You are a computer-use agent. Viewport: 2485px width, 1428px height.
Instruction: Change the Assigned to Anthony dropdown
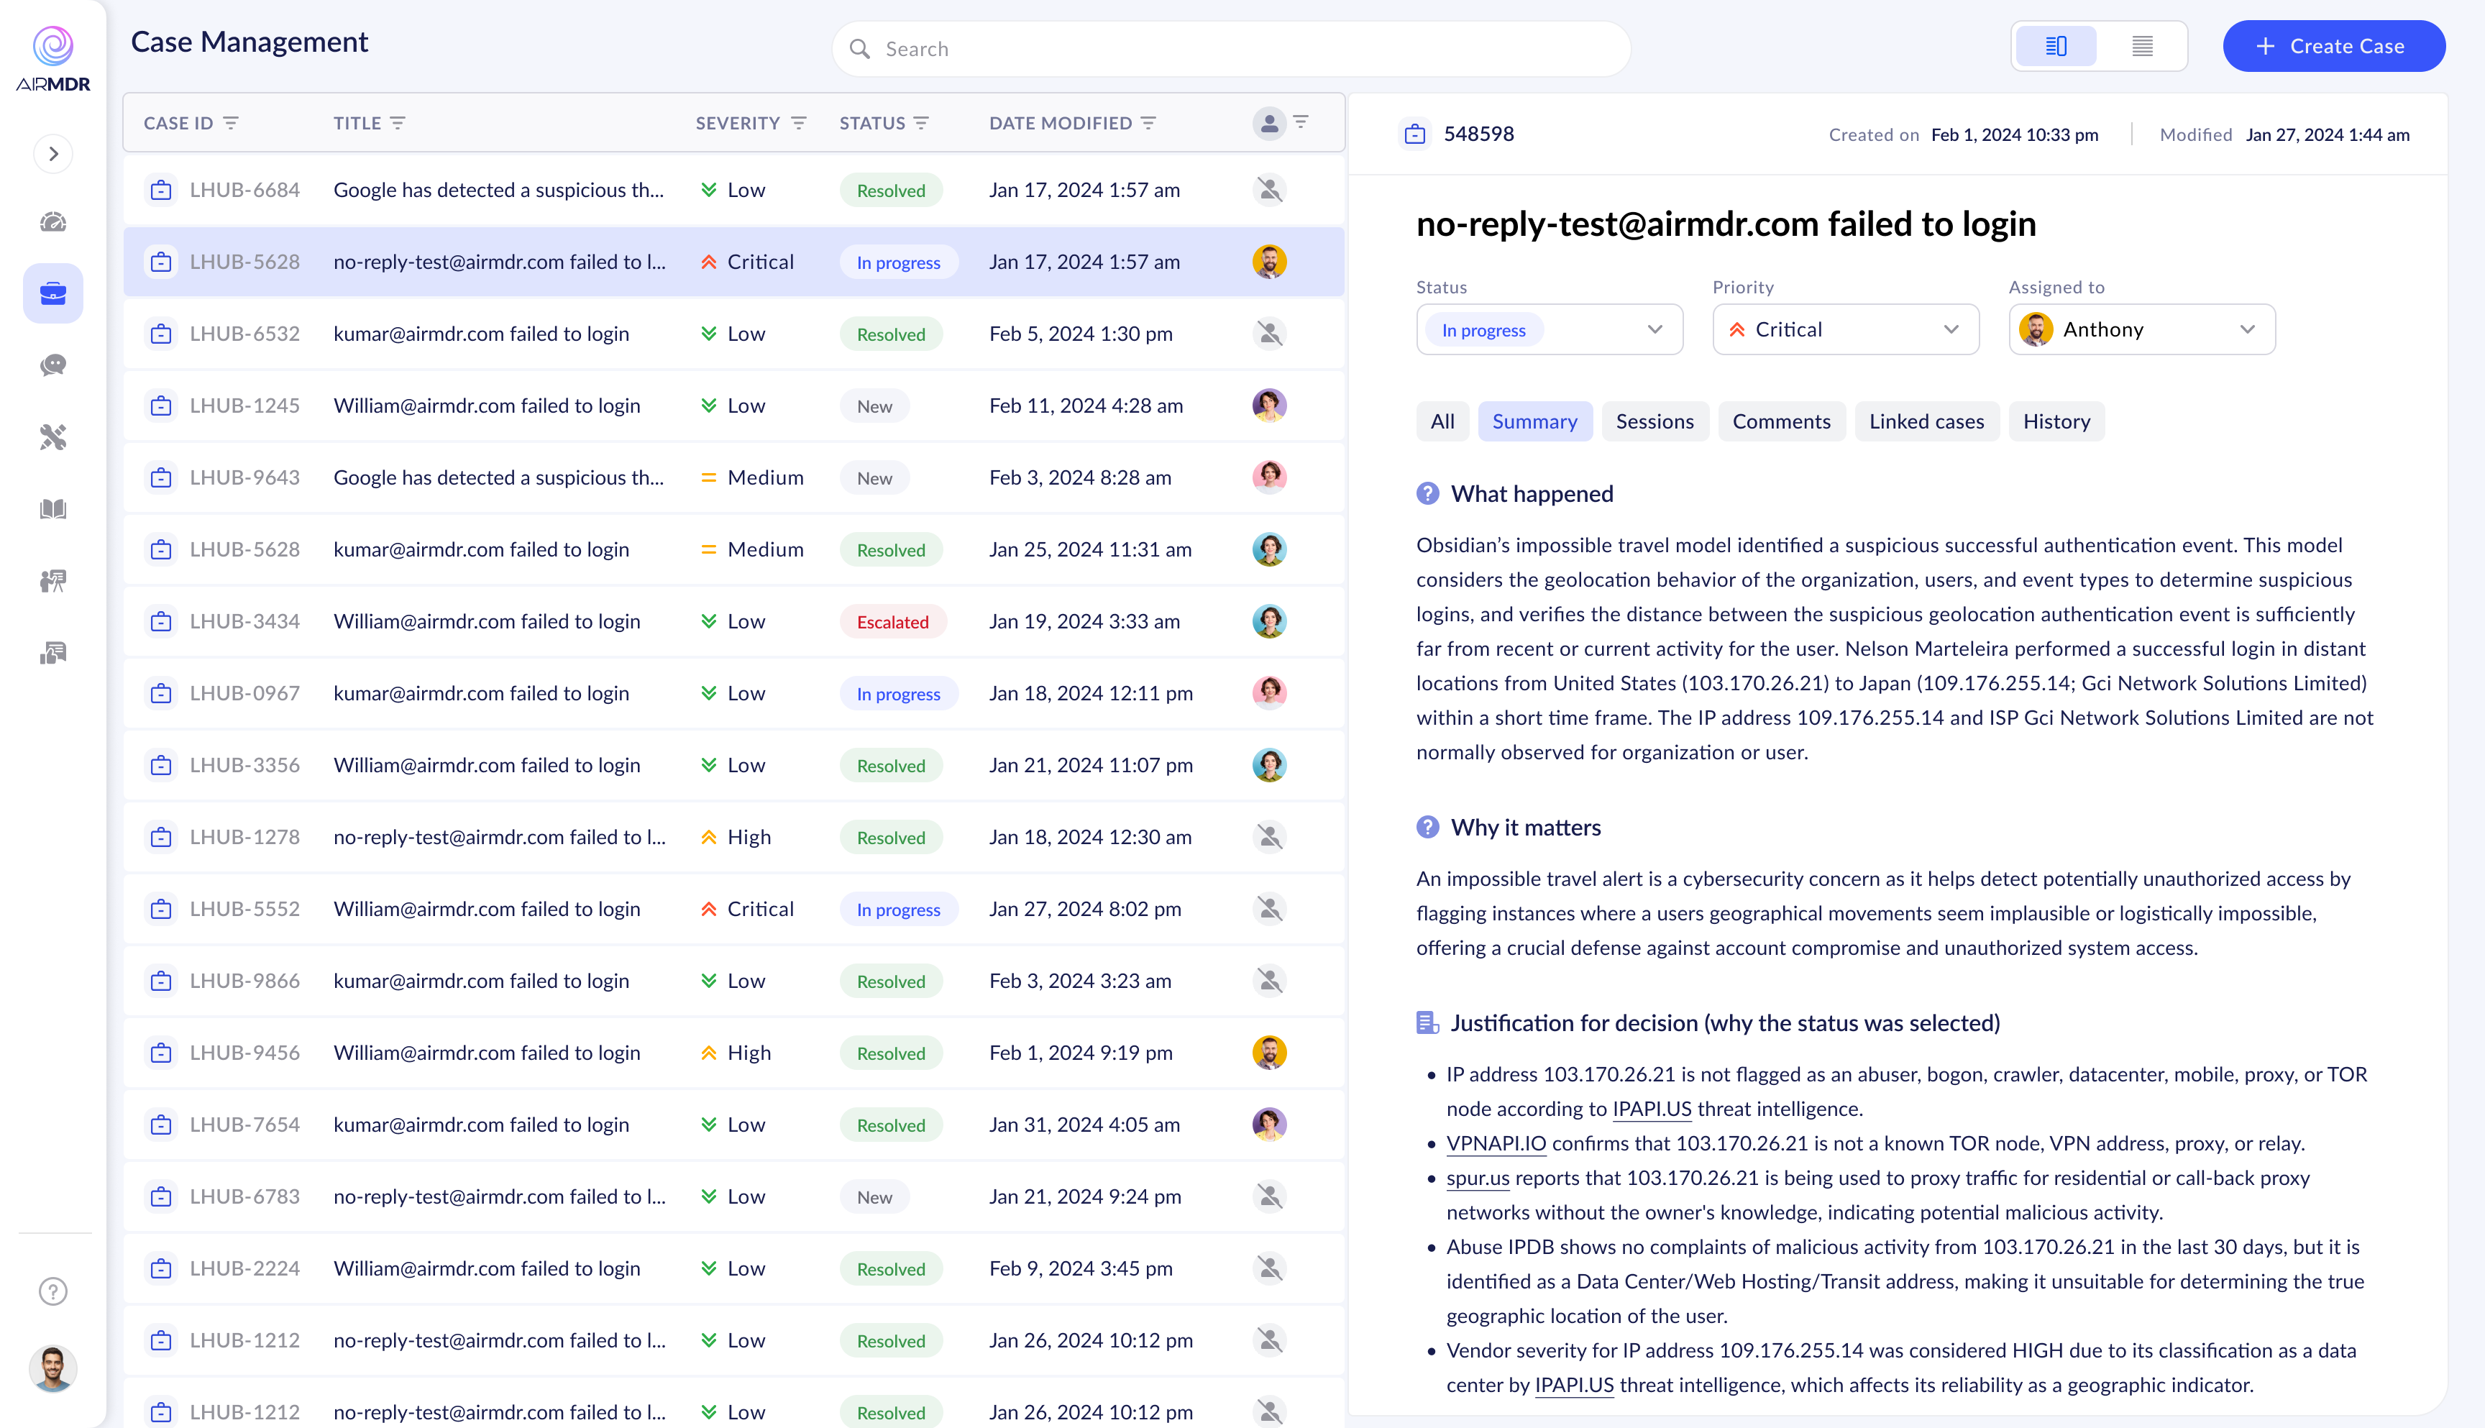point(2142,329)
